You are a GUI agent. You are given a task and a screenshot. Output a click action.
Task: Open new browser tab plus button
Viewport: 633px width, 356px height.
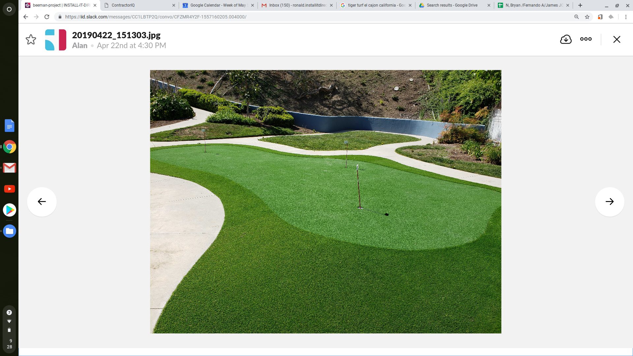coord(580,5)
